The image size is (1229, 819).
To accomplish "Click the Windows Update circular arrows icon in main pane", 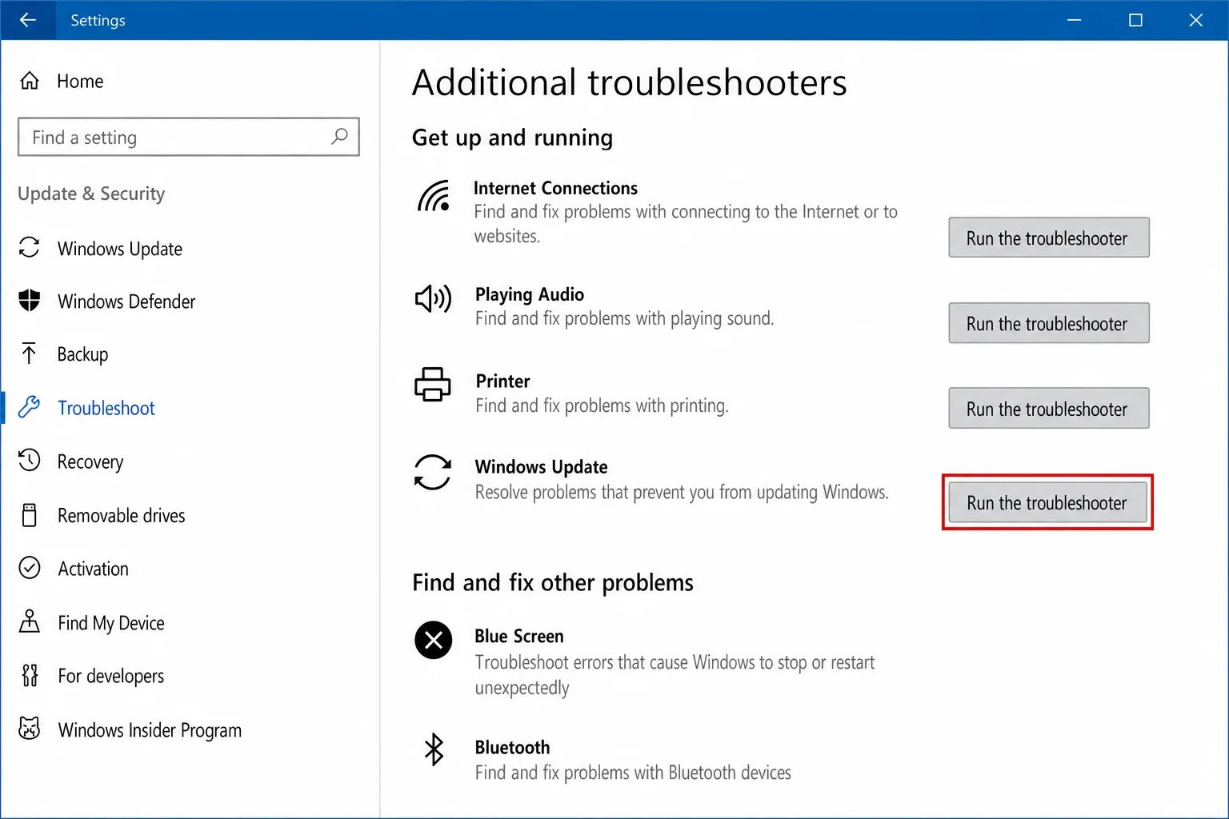I will tap(433, 472).
